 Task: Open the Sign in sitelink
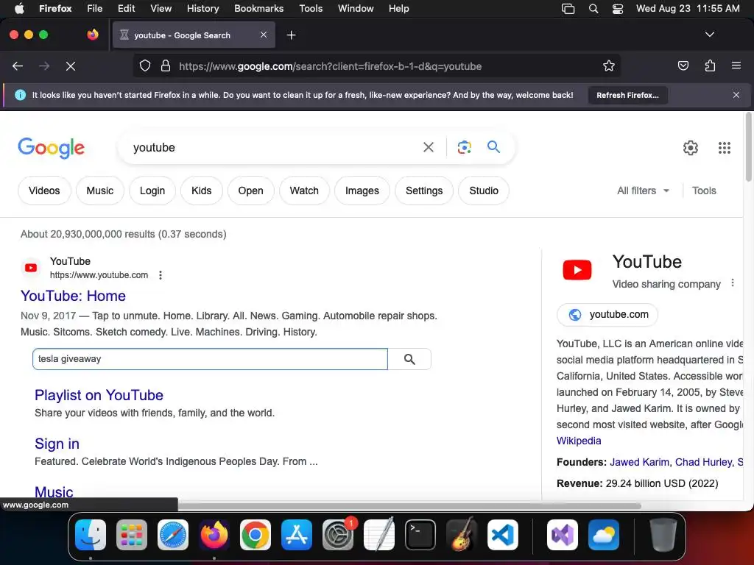point(57,444)
